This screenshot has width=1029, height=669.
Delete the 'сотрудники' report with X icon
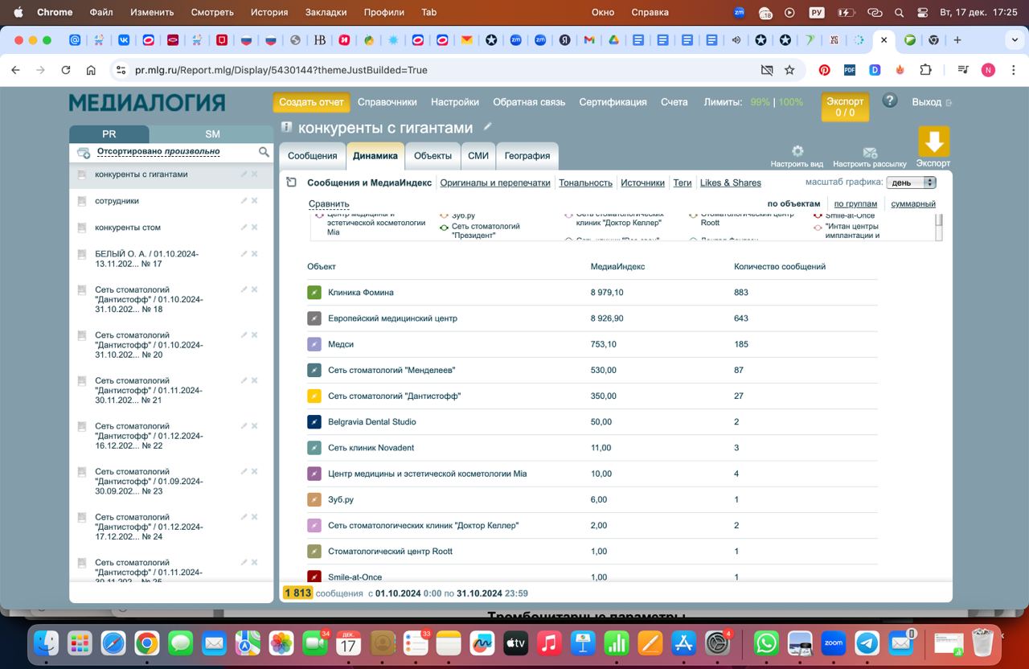tap(255, 201)
